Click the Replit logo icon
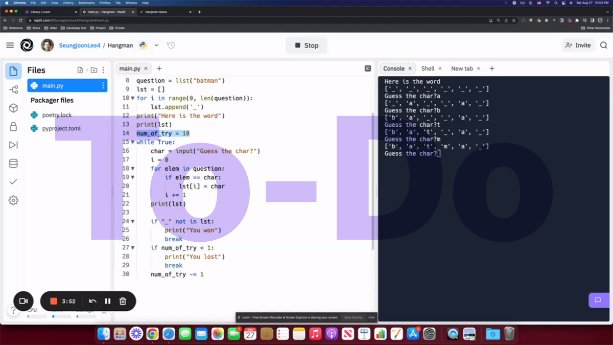Screen dimensions: 613x345 click(x=27, y=45)
